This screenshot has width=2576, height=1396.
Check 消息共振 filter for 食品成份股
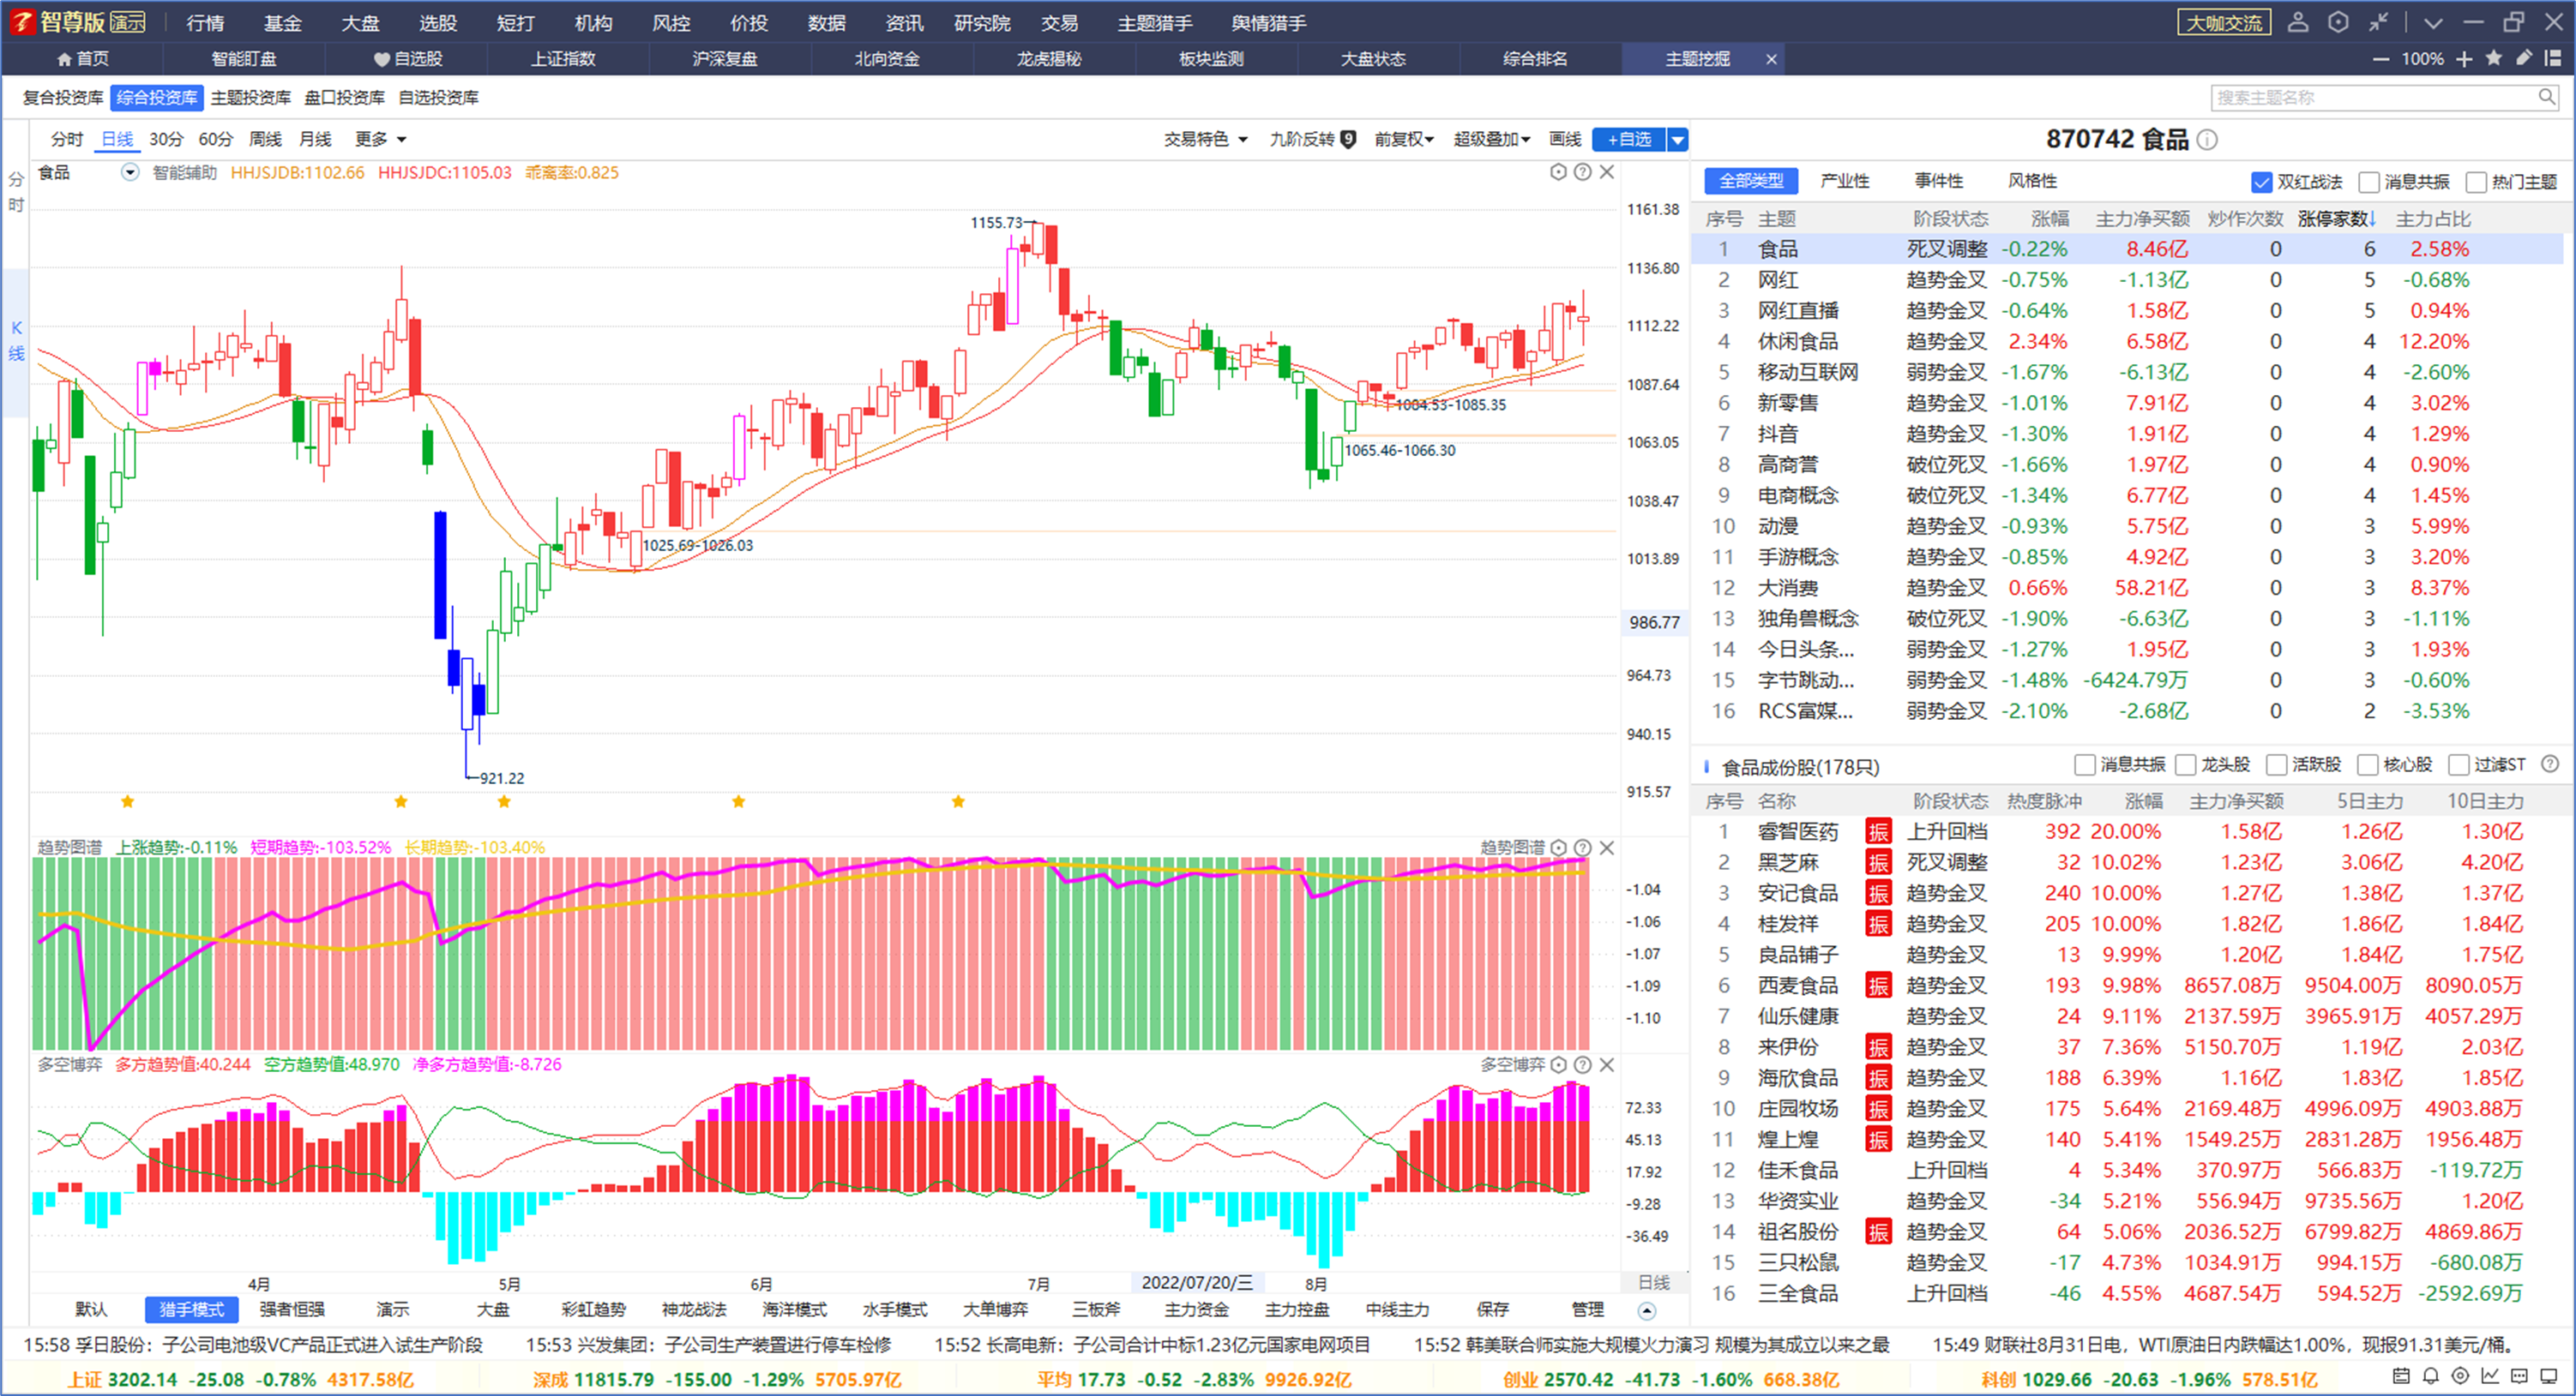click(x=2084, y=765)
